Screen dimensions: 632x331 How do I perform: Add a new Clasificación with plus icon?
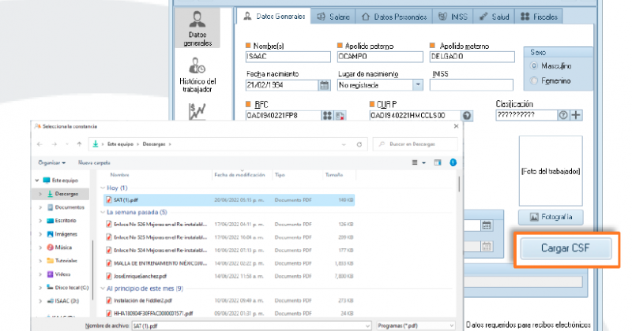point(576,115)
